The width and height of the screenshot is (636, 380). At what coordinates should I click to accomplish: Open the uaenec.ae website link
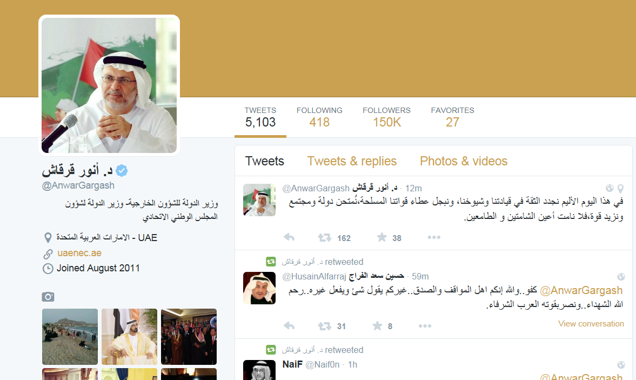click(x=79, y=253)
